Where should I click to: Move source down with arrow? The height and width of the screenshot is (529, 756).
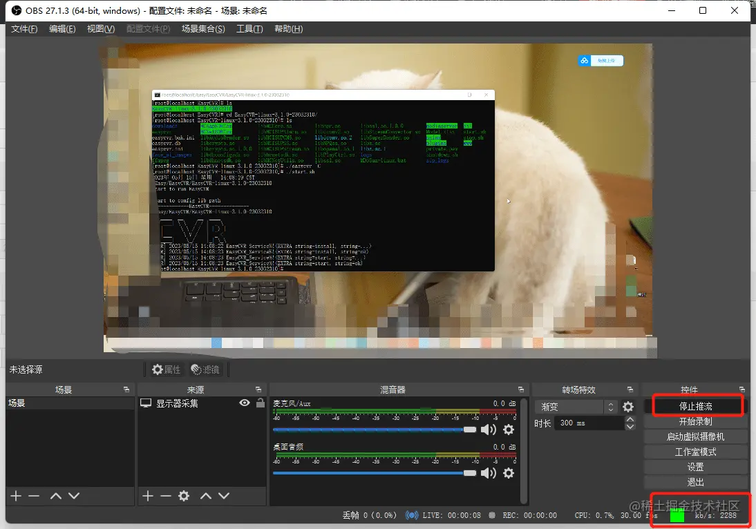tap(224, 496)
